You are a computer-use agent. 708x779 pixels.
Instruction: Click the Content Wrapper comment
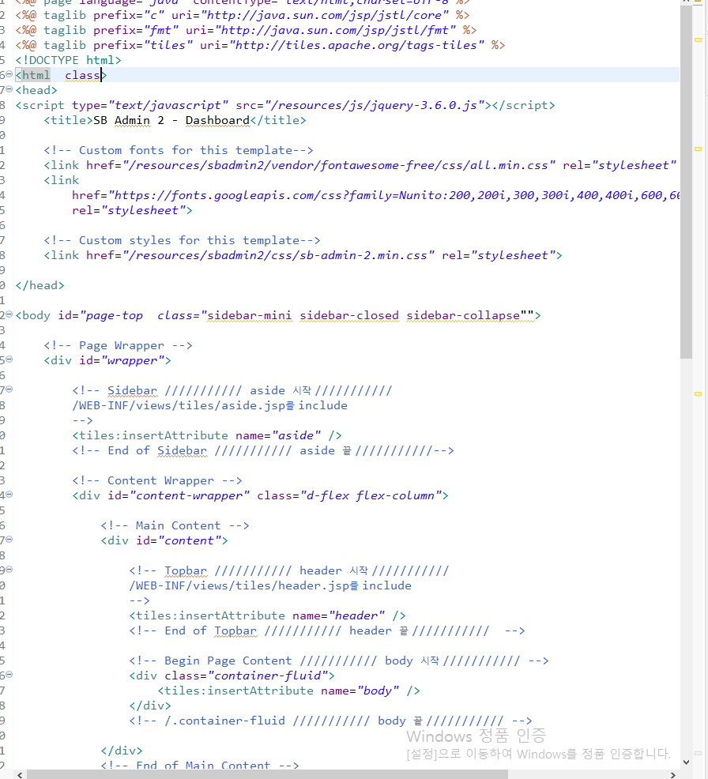click(x=157, y=480)
